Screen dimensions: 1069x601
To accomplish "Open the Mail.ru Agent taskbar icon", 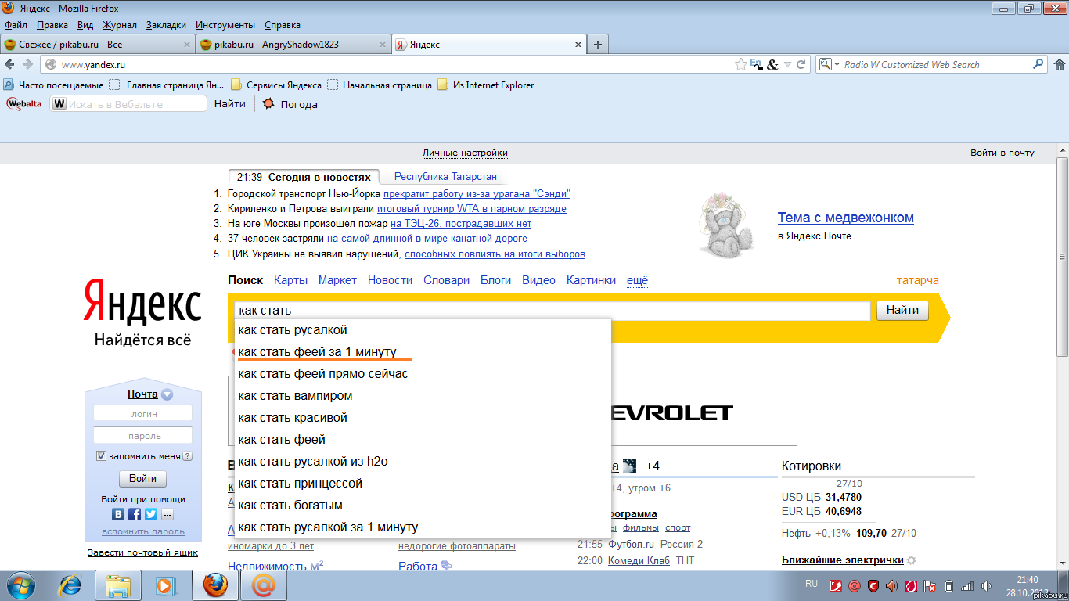I will coord(264,585).
